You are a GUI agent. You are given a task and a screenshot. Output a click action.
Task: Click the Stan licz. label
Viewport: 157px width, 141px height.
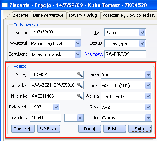point(19,117)
